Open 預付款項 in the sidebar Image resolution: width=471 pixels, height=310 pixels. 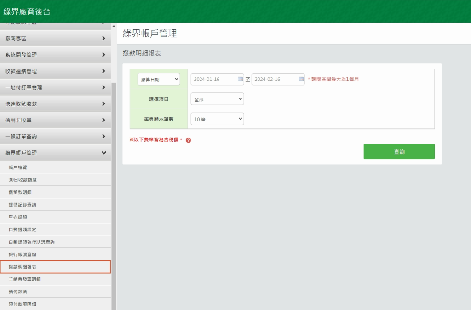point(55,292)
